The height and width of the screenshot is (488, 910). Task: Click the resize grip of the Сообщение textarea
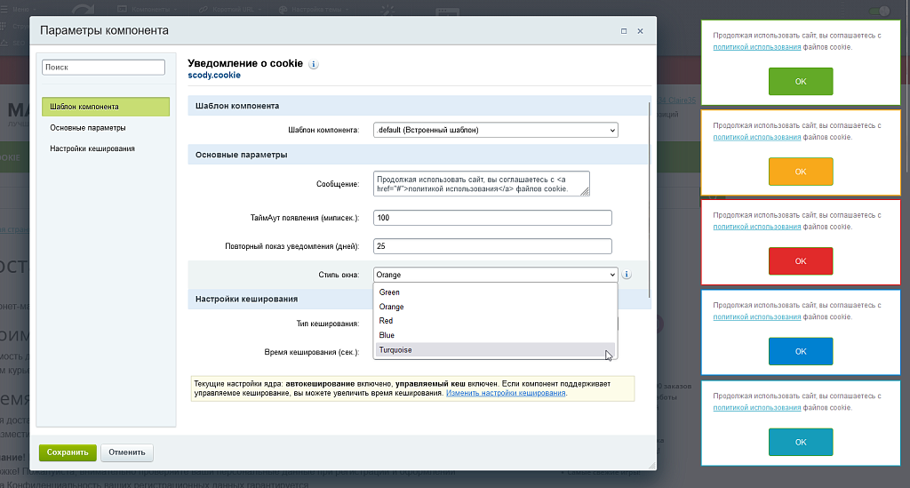(585, 191)
